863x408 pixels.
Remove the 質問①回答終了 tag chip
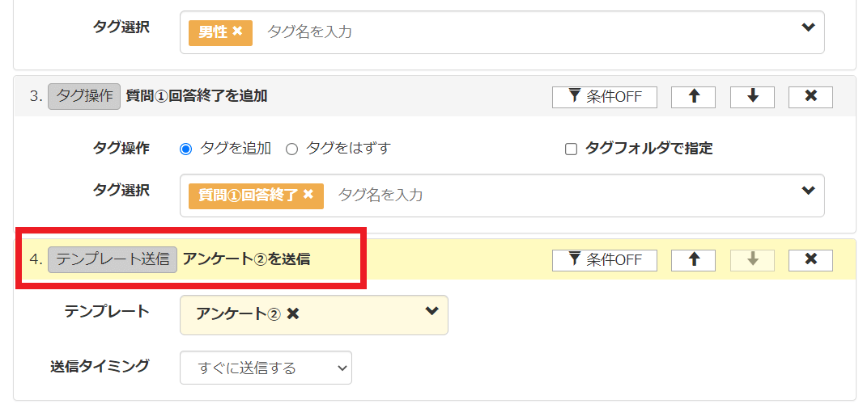click(x=308, y=194)
